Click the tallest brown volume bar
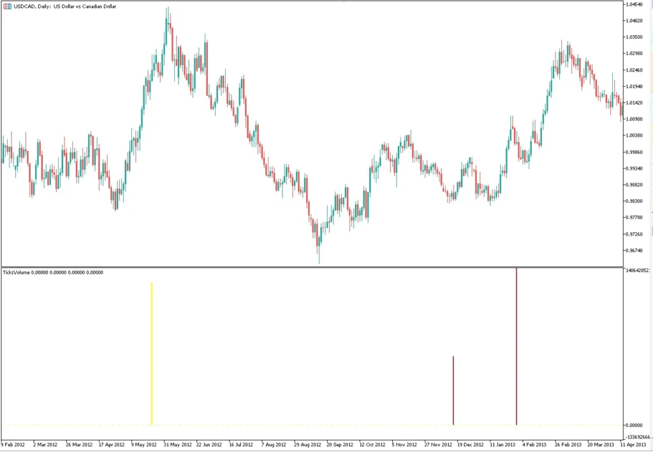This screenshot has width=653, height=452. pos(517,347)
